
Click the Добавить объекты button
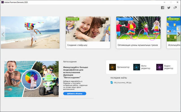click(75, 93)
